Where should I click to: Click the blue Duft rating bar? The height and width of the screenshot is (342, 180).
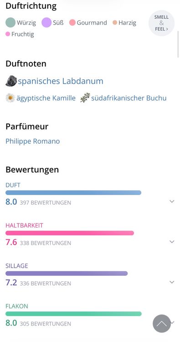(x=73, y=192)
